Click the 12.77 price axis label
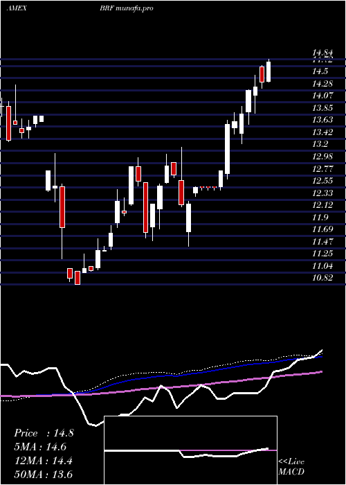 pos(323,169)
